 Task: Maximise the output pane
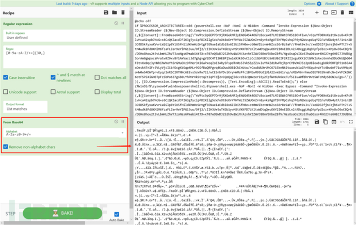351,122
